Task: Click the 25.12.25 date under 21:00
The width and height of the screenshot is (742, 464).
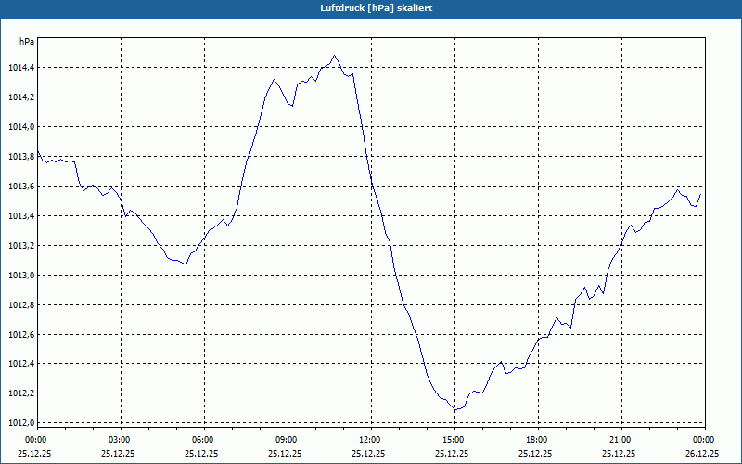Action: pyautogui.click(x=619, y=453)
